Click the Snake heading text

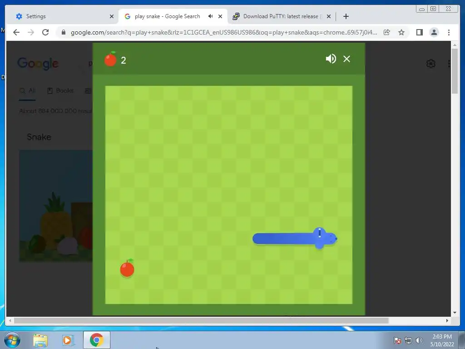point(39,137)
